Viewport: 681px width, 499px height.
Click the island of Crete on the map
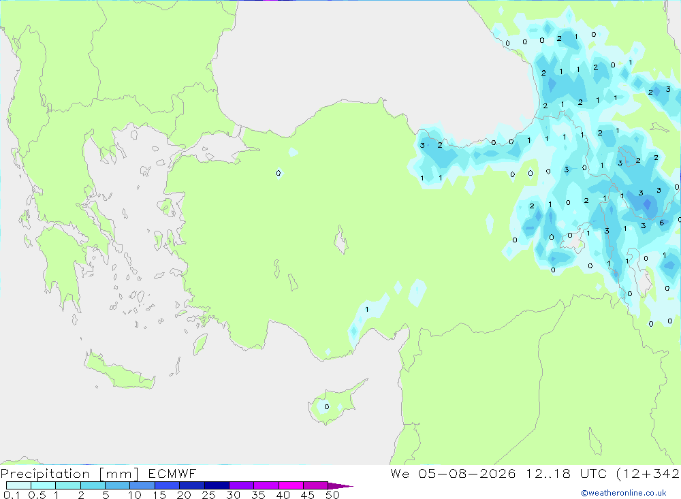coord(119,370)
